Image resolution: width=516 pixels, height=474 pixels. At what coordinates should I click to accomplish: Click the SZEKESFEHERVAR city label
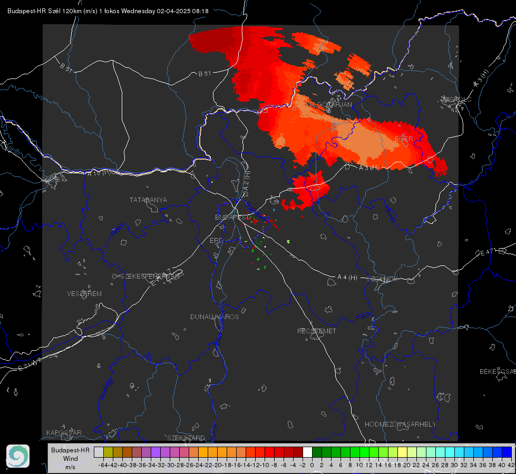pos(150,276)
